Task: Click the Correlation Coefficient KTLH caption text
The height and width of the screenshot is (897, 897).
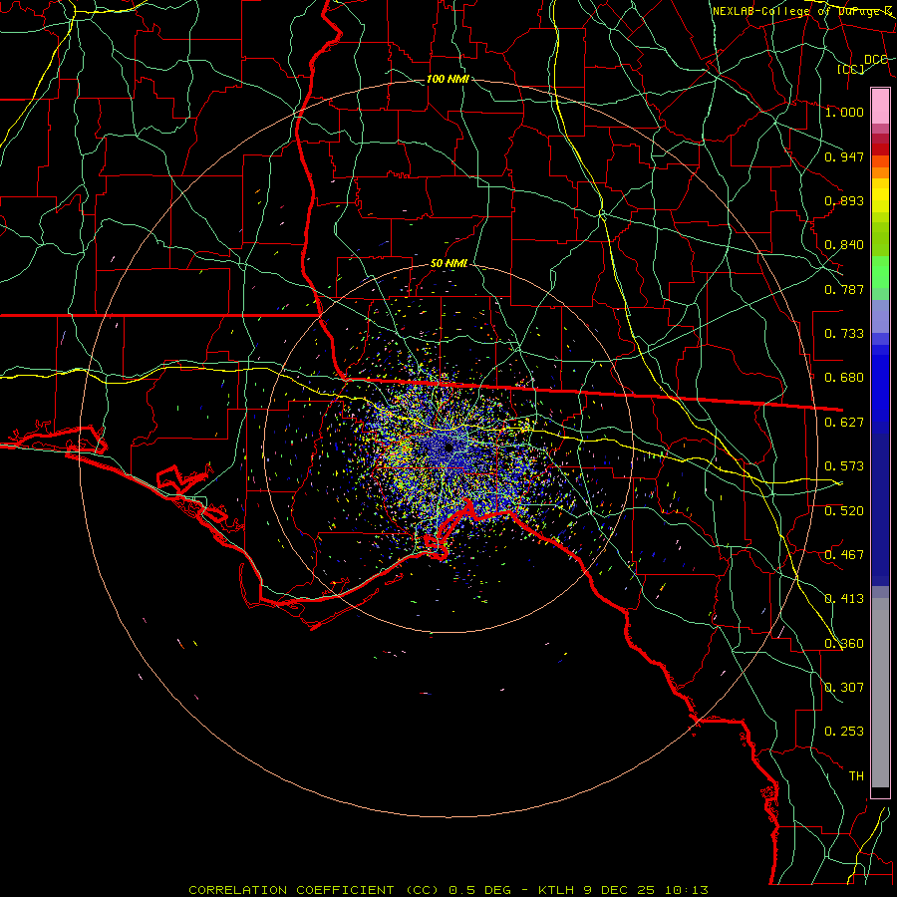Action: pos(448,890)
